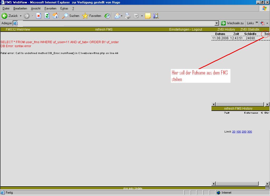Expand the address bar dropdown arrow
Image resolution: width=270 pixels, height=196 pixels.
pos(217,23)
